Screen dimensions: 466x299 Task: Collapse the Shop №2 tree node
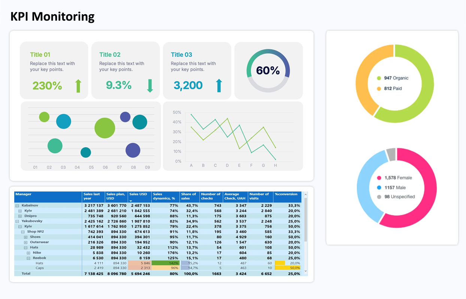point(23,232)
